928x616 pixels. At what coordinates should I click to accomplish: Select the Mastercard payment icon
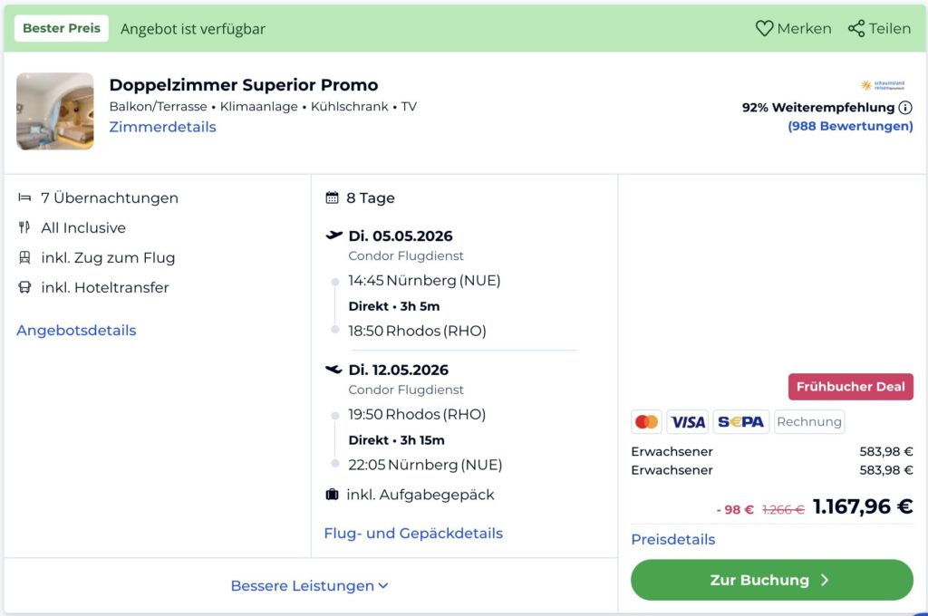coord(647,421)
